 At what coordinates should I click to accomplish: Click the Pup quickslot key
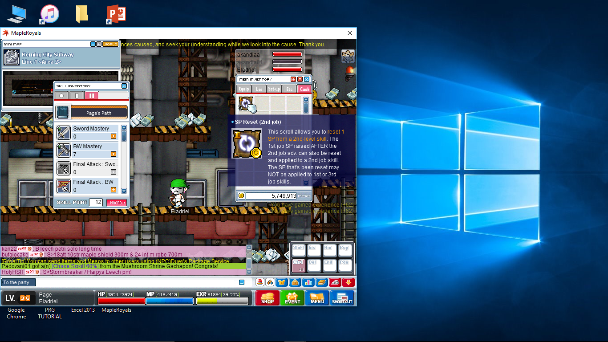(x=345, y=251)
